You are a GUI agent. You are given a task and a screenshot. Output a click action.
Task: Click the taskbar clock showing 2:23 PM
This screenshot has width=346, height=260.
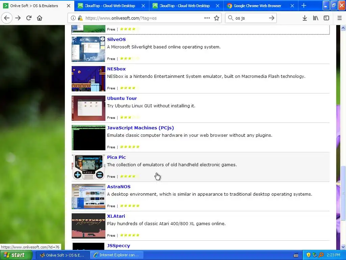[x=333, y=255]
